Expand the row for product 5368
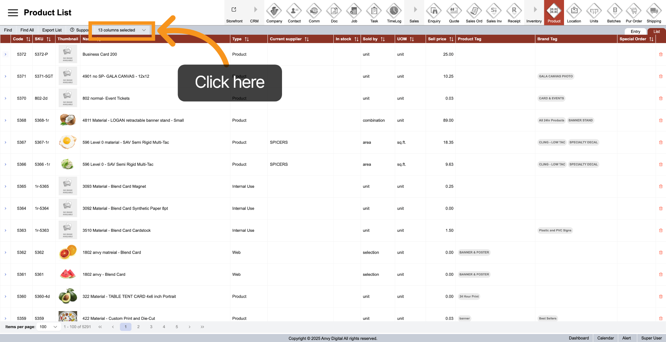Viewport: 666px width, 342px height. point(6,120)
